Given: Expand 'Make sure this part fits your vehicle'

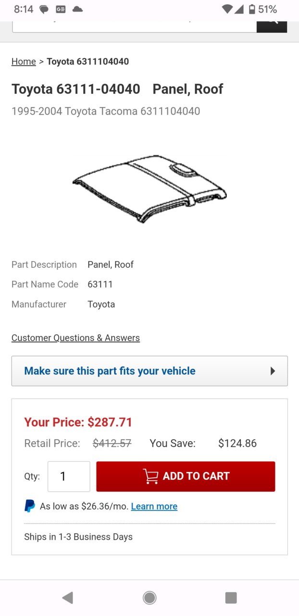Looking at the screenshot, I should click(x=149, y=371).
